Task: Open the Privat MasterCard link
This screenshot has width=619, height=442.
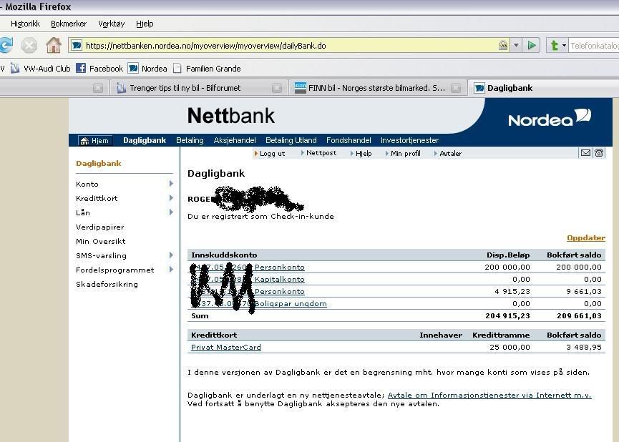Action: 225,348
